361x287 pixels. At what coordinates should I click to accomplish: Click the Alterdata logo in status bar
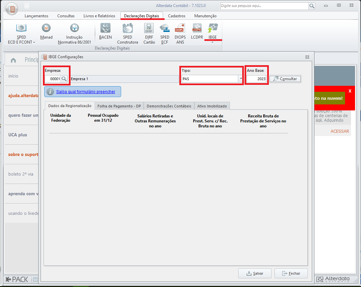pos(333,279)
